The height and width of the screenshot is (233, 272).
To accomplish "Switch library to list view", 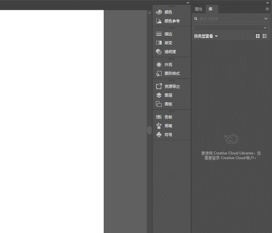I will click(x=265, y=36).
